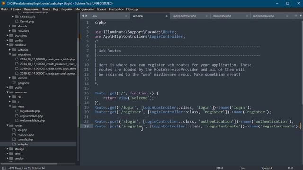Open the create_personal_access migration file
Image resolution: width=303 pixels, height=170 pixels.
(x=48, y=74)
